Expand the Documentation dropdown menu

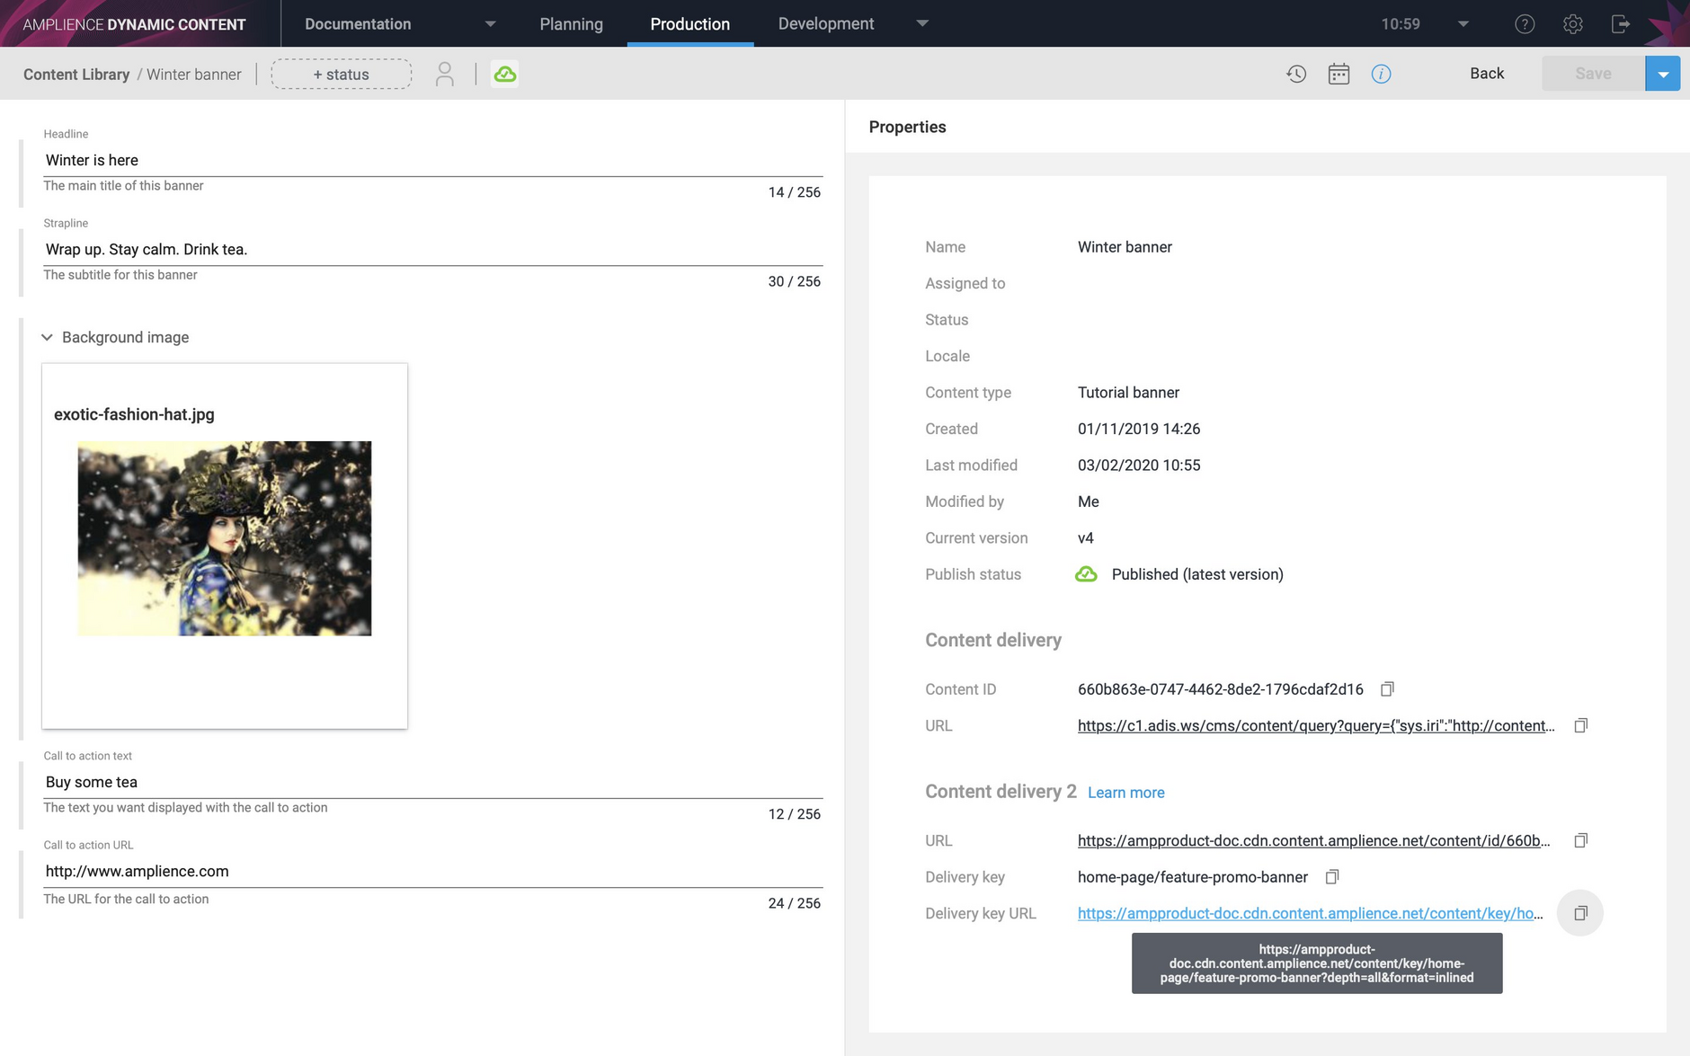[490, 23]
